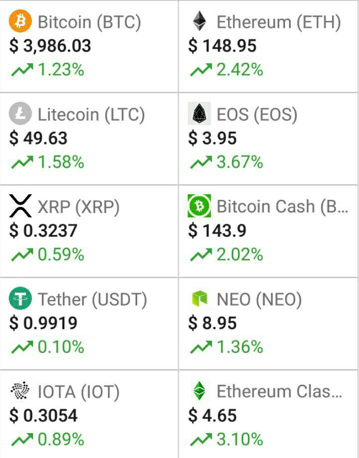Select the NEO 1.36% change value

[x=240, y=347]
